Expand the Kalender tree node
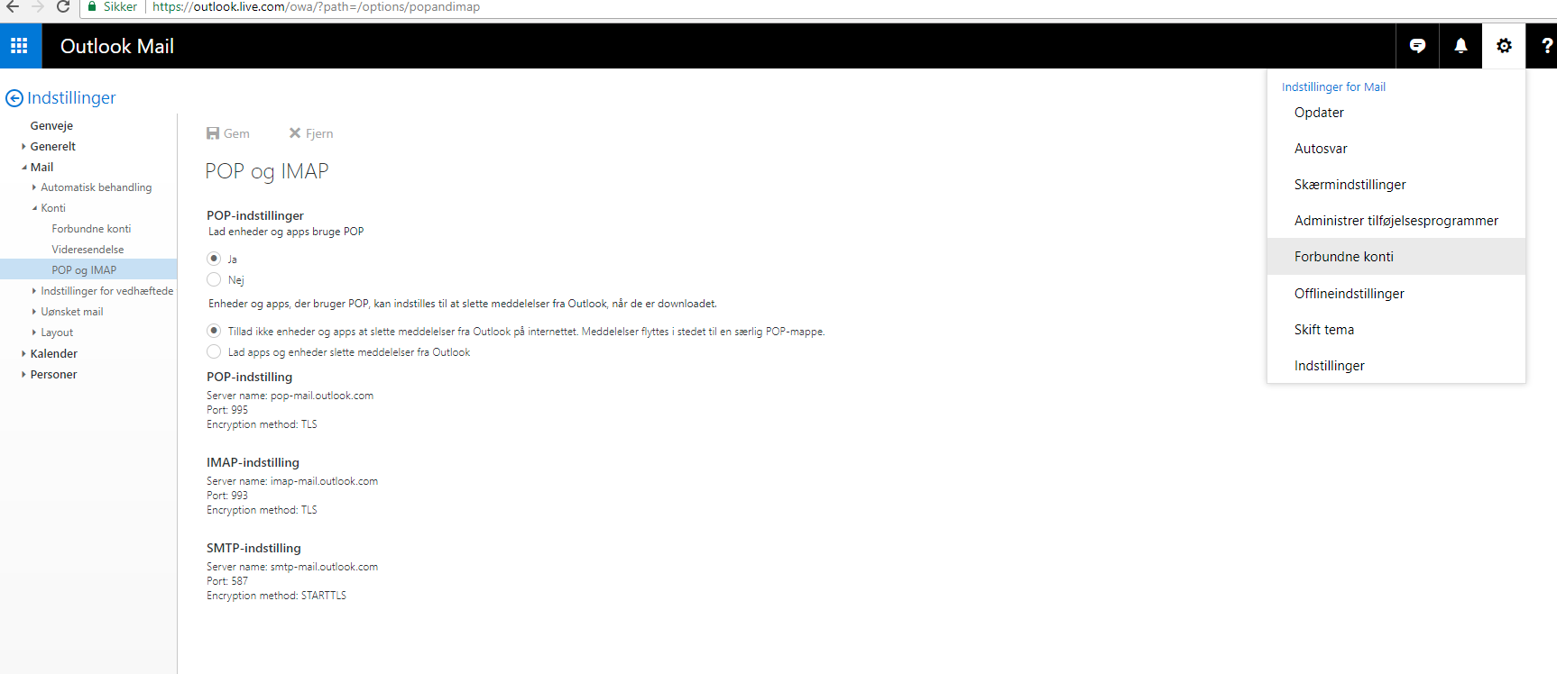The height and width of the screenshot is (674, 1557). [x=23, y=353]
